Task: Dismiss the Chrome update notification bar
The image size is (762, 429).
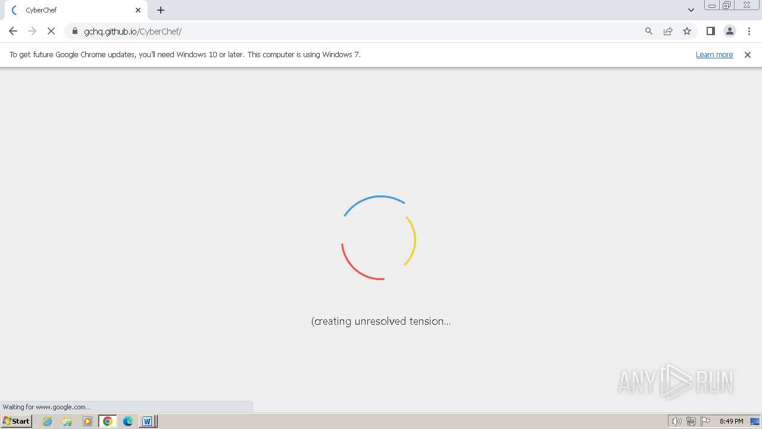Action: tap(748, 55)
